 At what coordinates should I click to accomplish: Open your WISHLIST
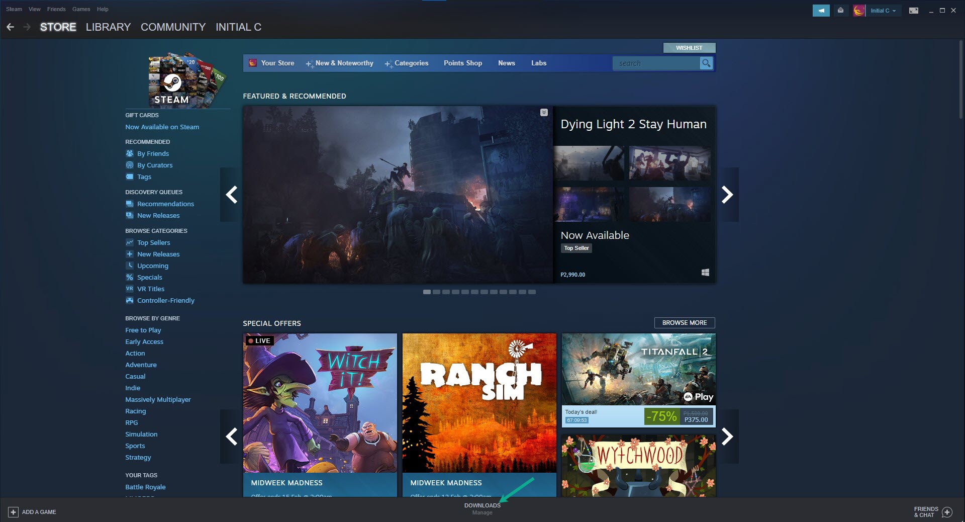(689, 48)
